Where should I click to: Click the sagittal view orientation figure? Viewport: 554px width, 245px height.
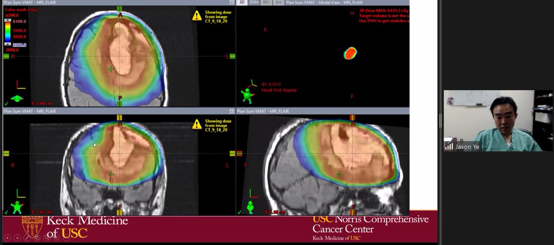tap(251, 207)
